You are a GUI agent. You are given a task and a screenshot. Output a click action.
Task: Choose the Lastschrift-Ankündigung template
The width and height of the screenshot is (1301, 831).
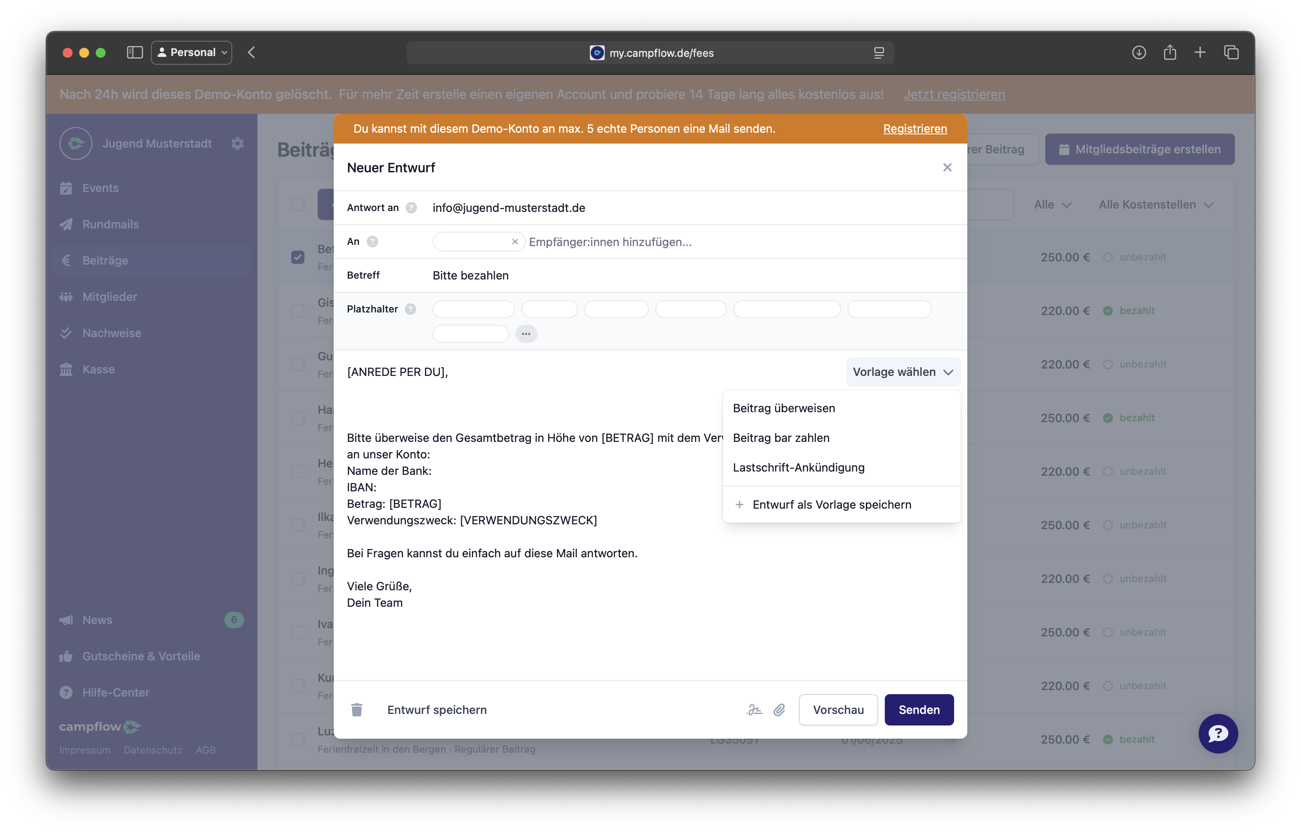(841, 467)
